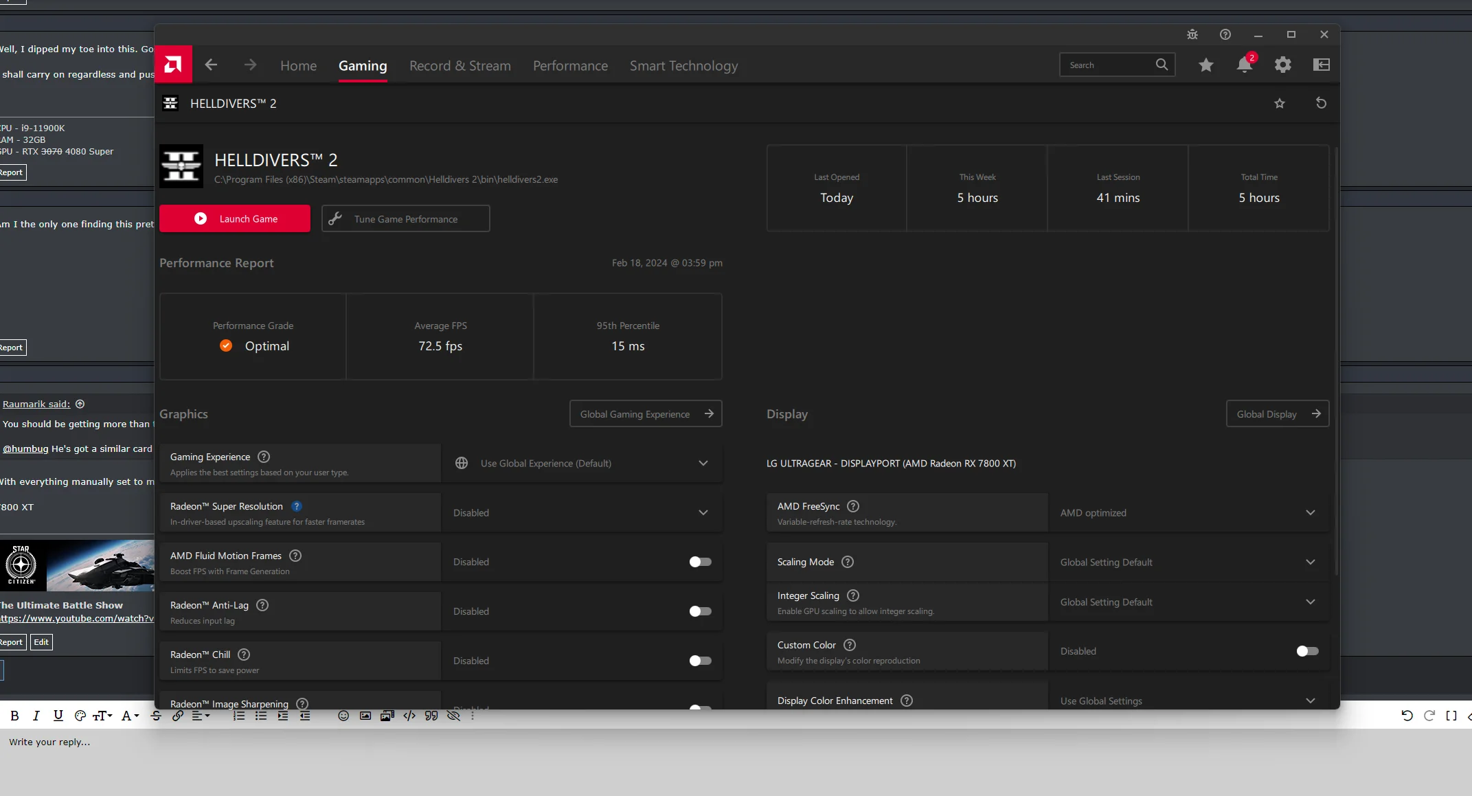This screenshot has height=796, width=1472.
Task: Enable Radeon Chill toggle
Action: (700, 661)
